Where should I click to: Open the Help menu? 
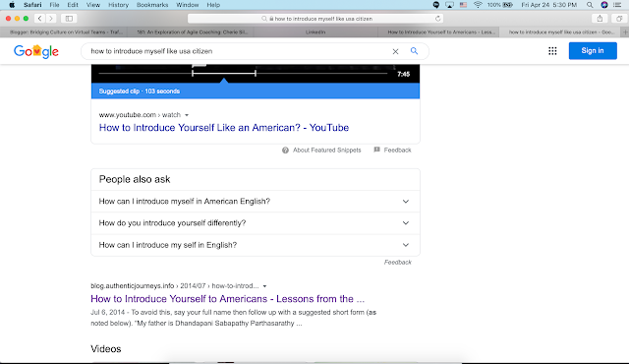click(213, 5)
